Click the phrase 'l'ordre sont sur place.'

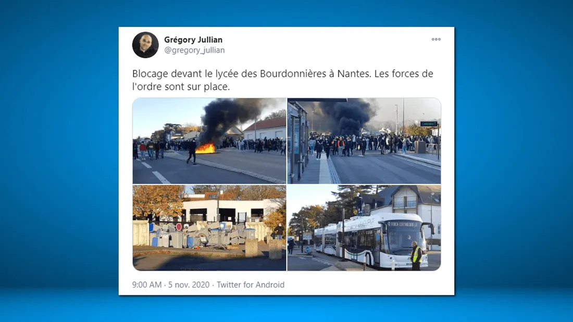click(x=181, y=87)
